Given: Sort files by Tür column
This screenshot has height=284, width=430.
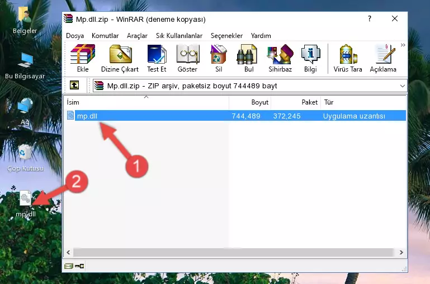Looking at the screenshot, I should [x=363, y=102].
